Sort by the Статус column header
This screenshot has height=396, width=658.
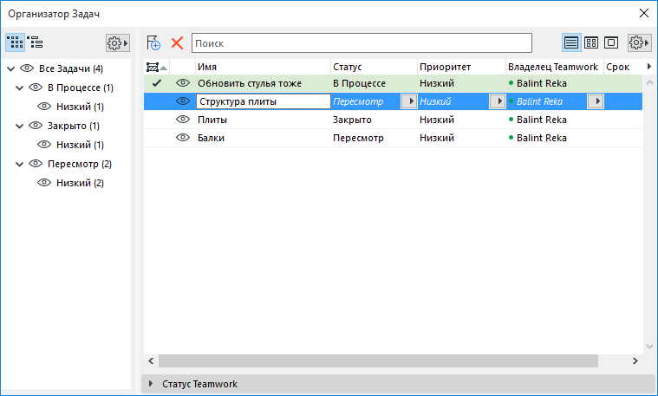point(374,67)
